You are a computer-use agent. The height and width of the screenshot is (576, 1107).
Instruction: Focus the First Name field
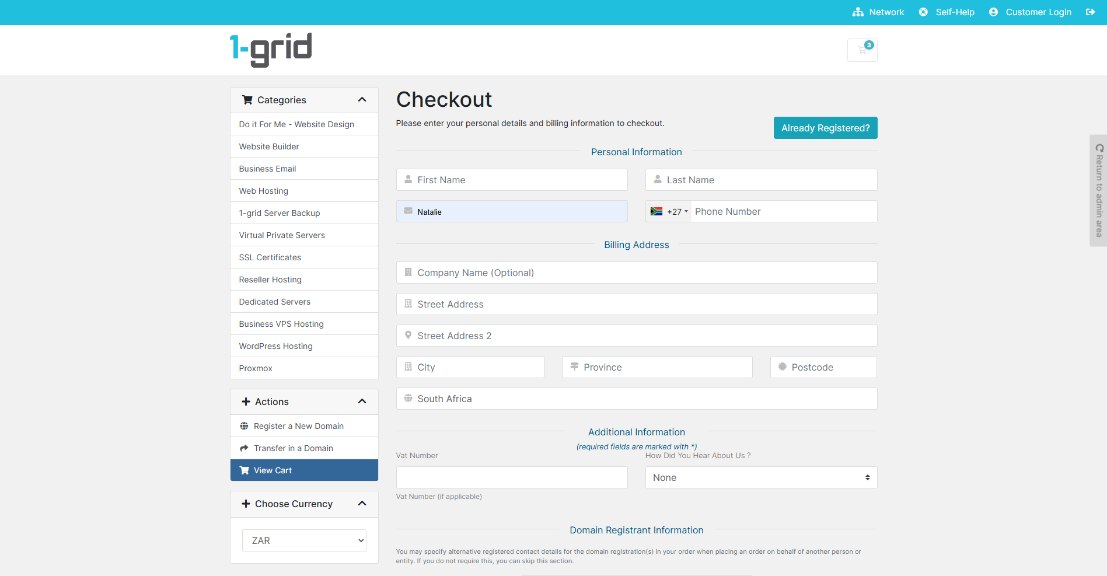pos(512,180)
